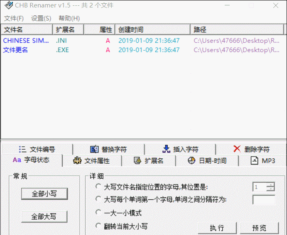Screen dimensions: 287x235
Task: Click the MP3 tab icon
Action: point(254,161)
